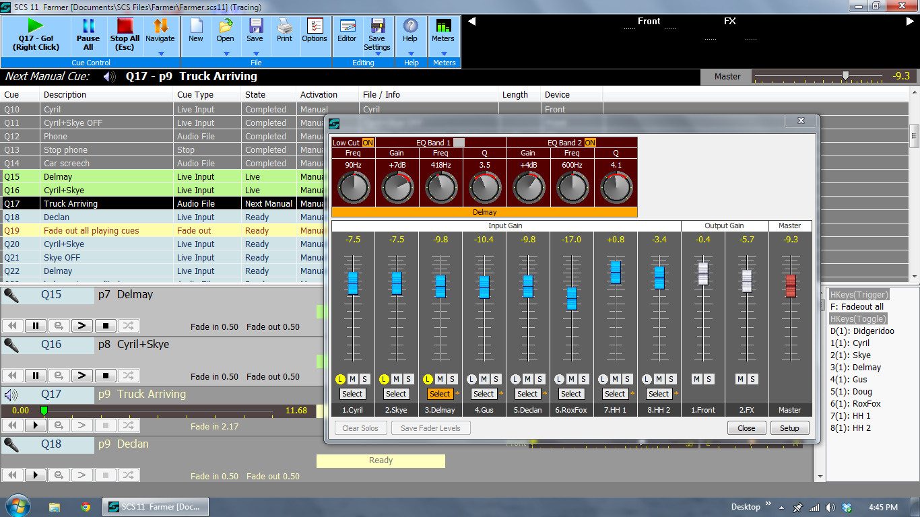Toggle the Low Cut ON switch

(368, 143)
